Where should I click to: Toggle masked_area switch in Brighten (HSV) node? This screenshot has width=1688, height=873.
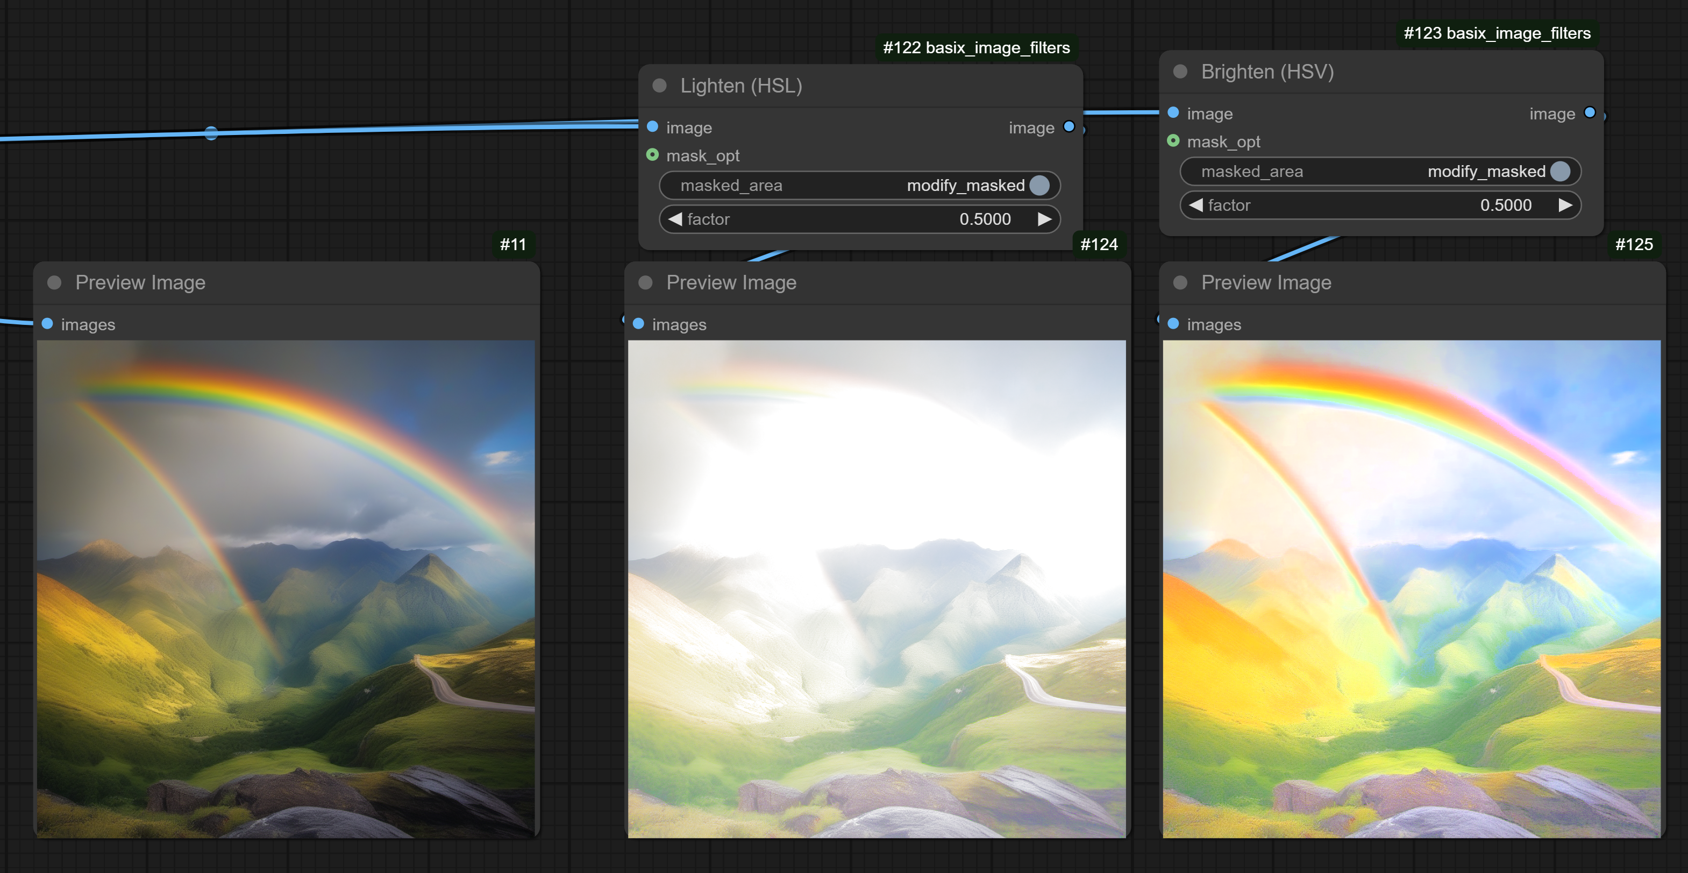[1560, 171]
